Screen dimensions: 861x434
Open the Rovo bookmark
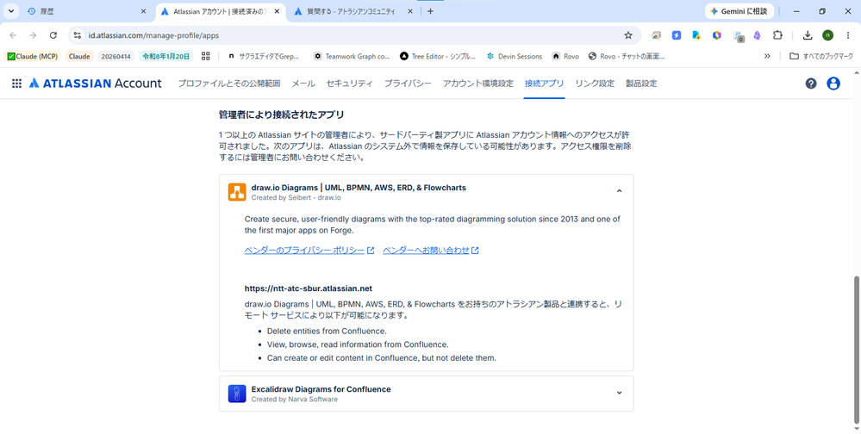[566, 56]
